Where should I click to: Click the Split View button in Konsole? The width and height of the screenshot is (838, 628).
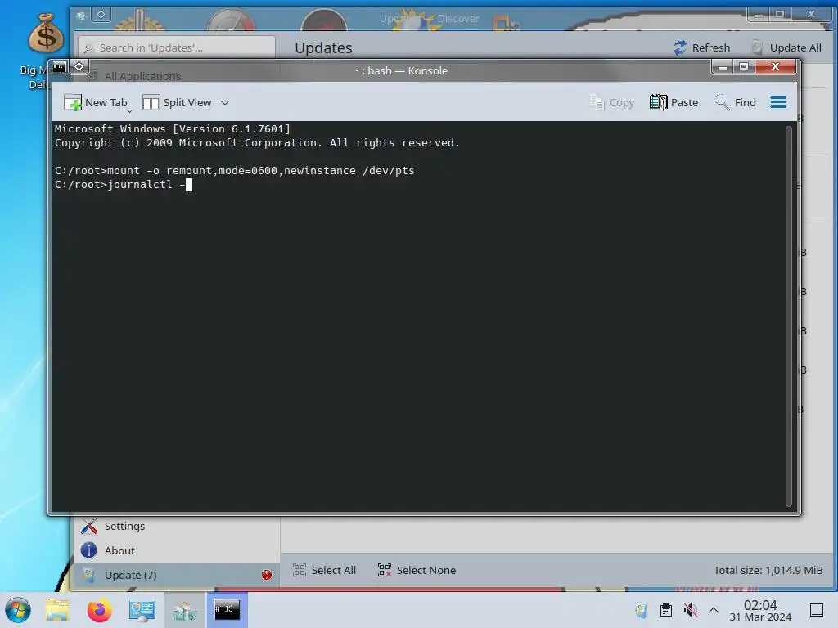point(177,102)
